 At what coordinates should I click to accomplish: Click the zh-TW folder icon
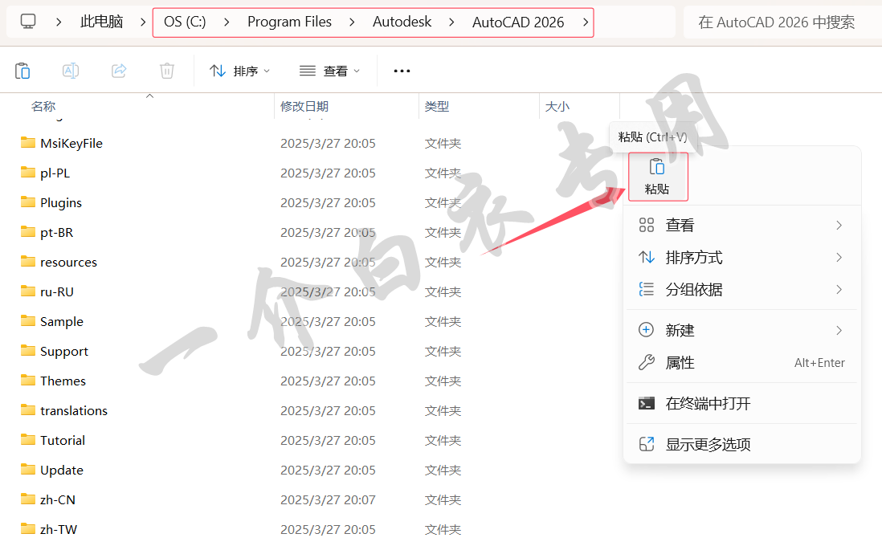tap(27, 528)
